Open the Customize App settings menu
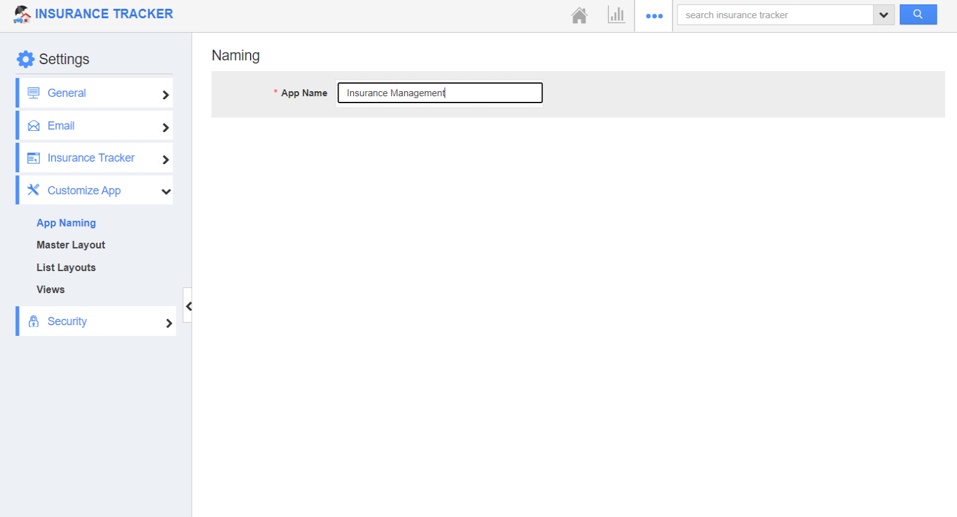 [x=94, y=190]
